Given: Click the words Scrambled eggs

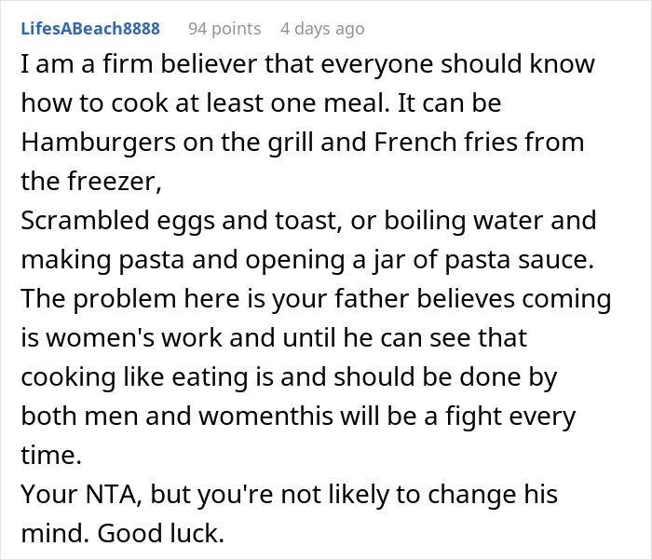Looking at the screenshot, I should 109,222.
